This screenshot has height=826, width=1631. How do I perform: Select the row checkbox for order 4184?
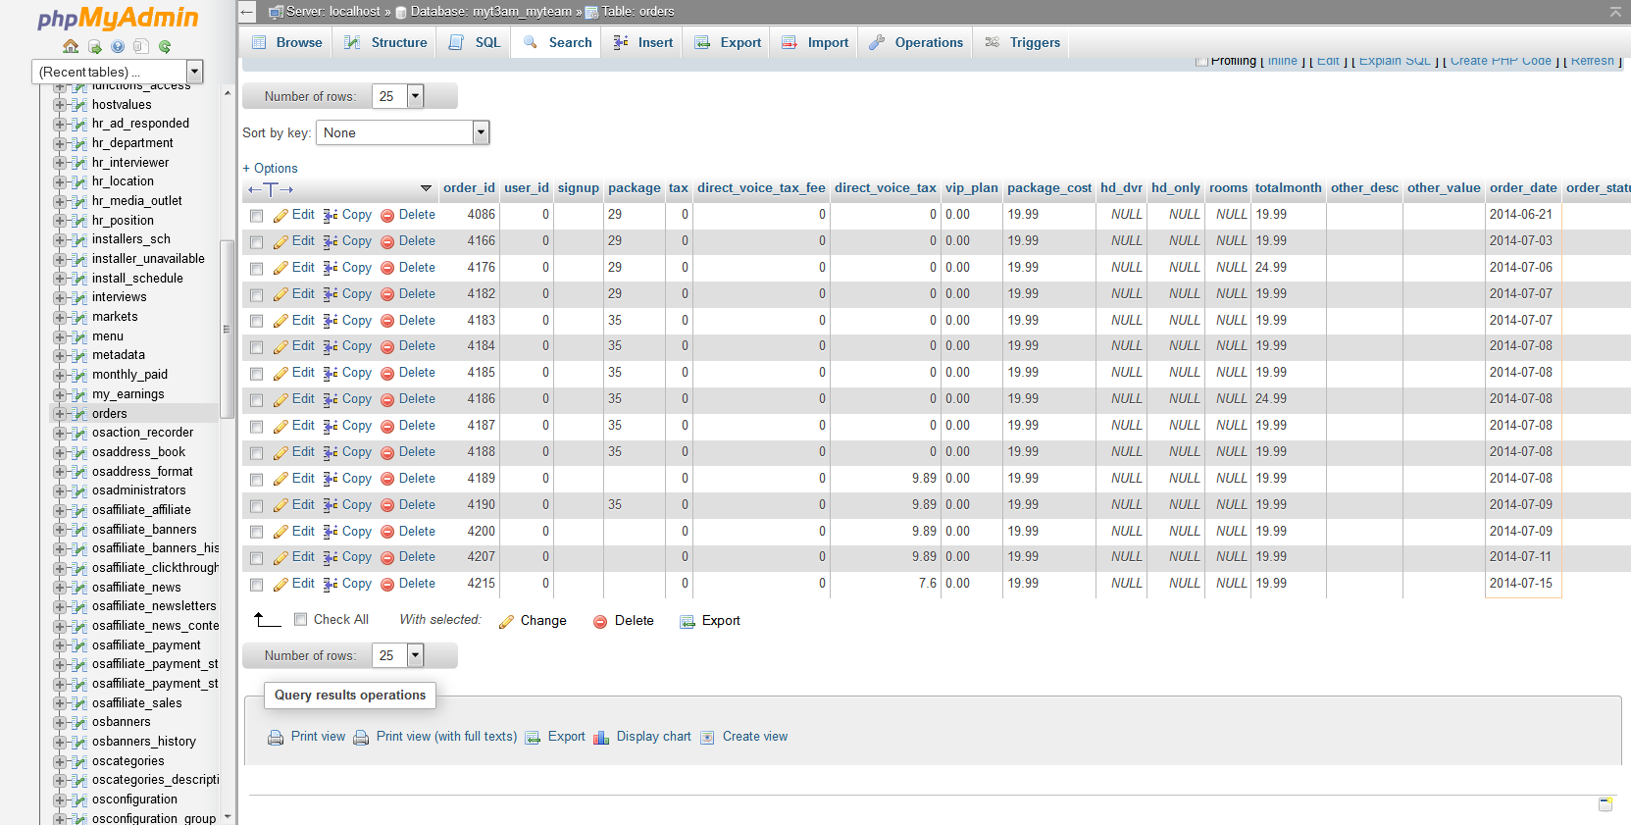coord(257,347)
